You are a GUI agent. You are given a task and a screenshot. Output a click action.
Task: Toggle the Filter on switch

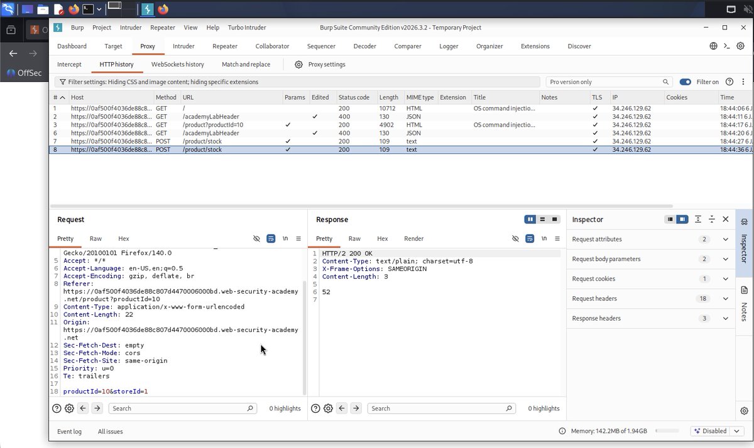686,82
